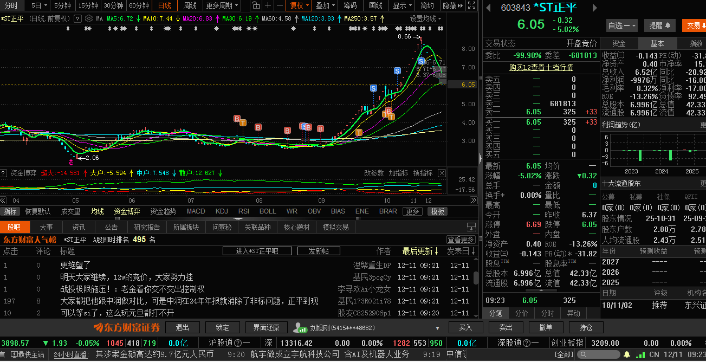Click the 提醒 reminder button
706x362 pixels.
[x=660, y=25]
